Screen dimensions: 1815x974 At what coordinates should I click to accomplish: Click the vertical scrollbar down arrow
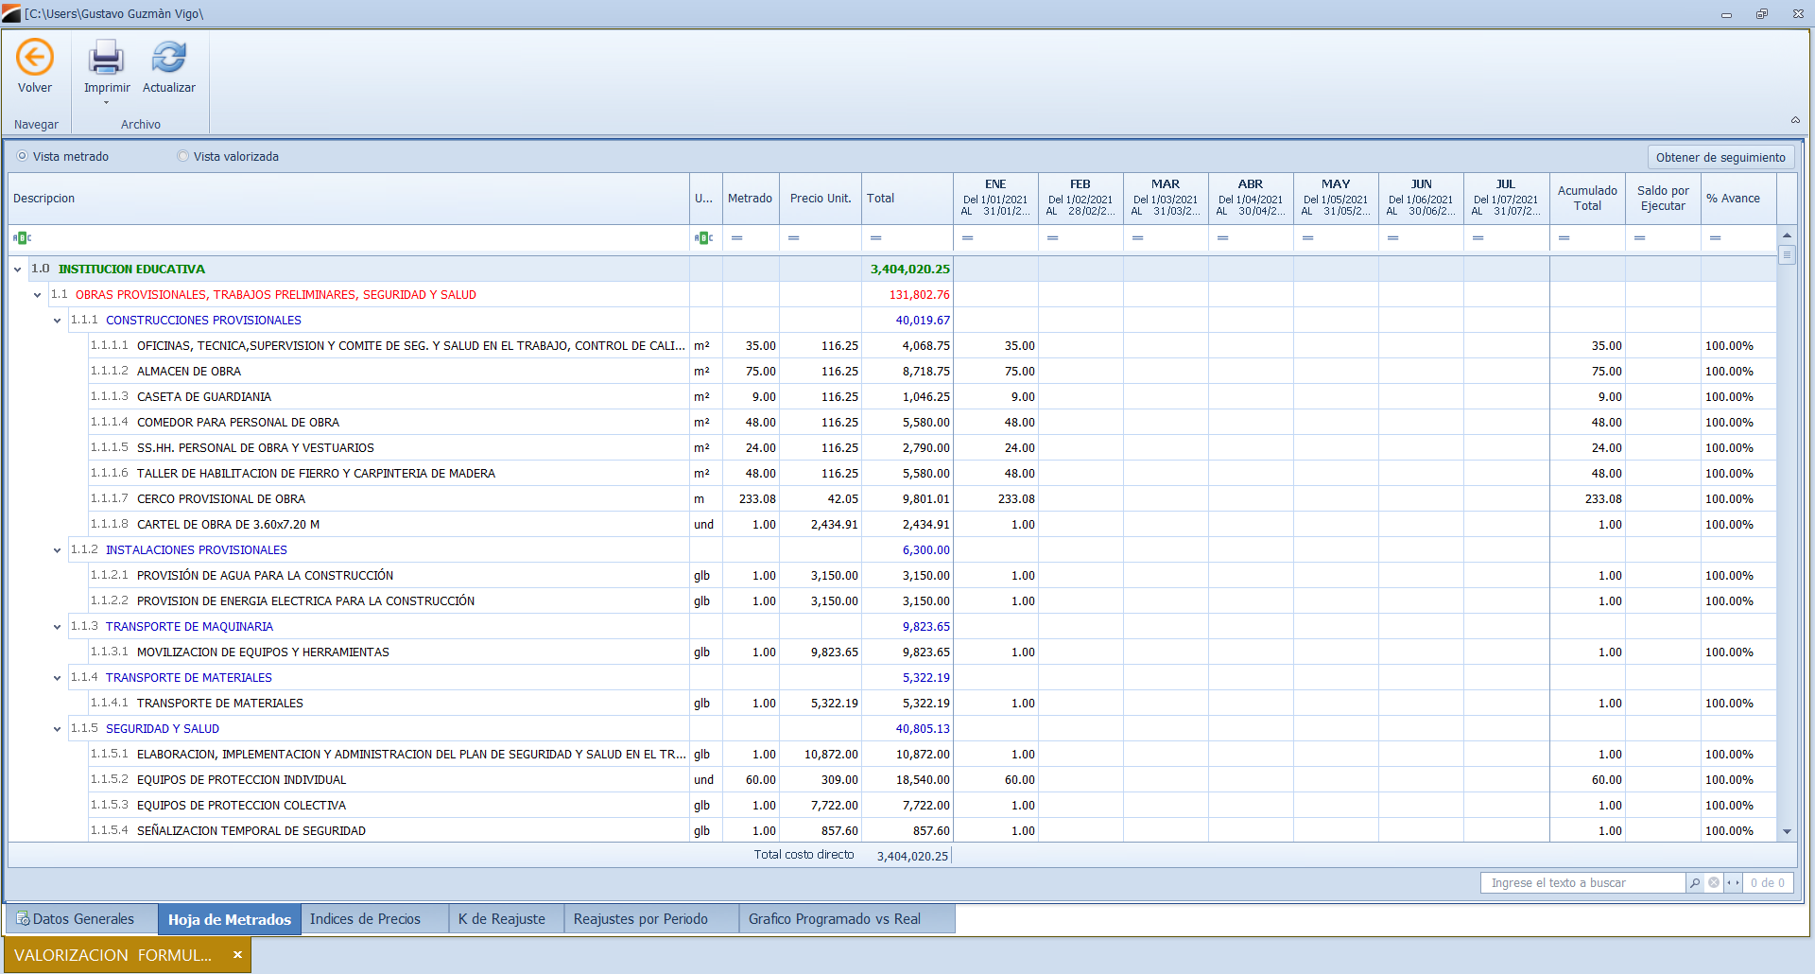click(1787, 832)
